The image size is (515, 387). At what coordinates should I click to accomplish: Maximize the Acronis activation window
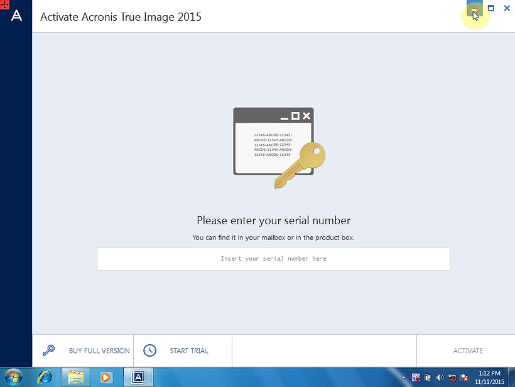click(491, 8)
